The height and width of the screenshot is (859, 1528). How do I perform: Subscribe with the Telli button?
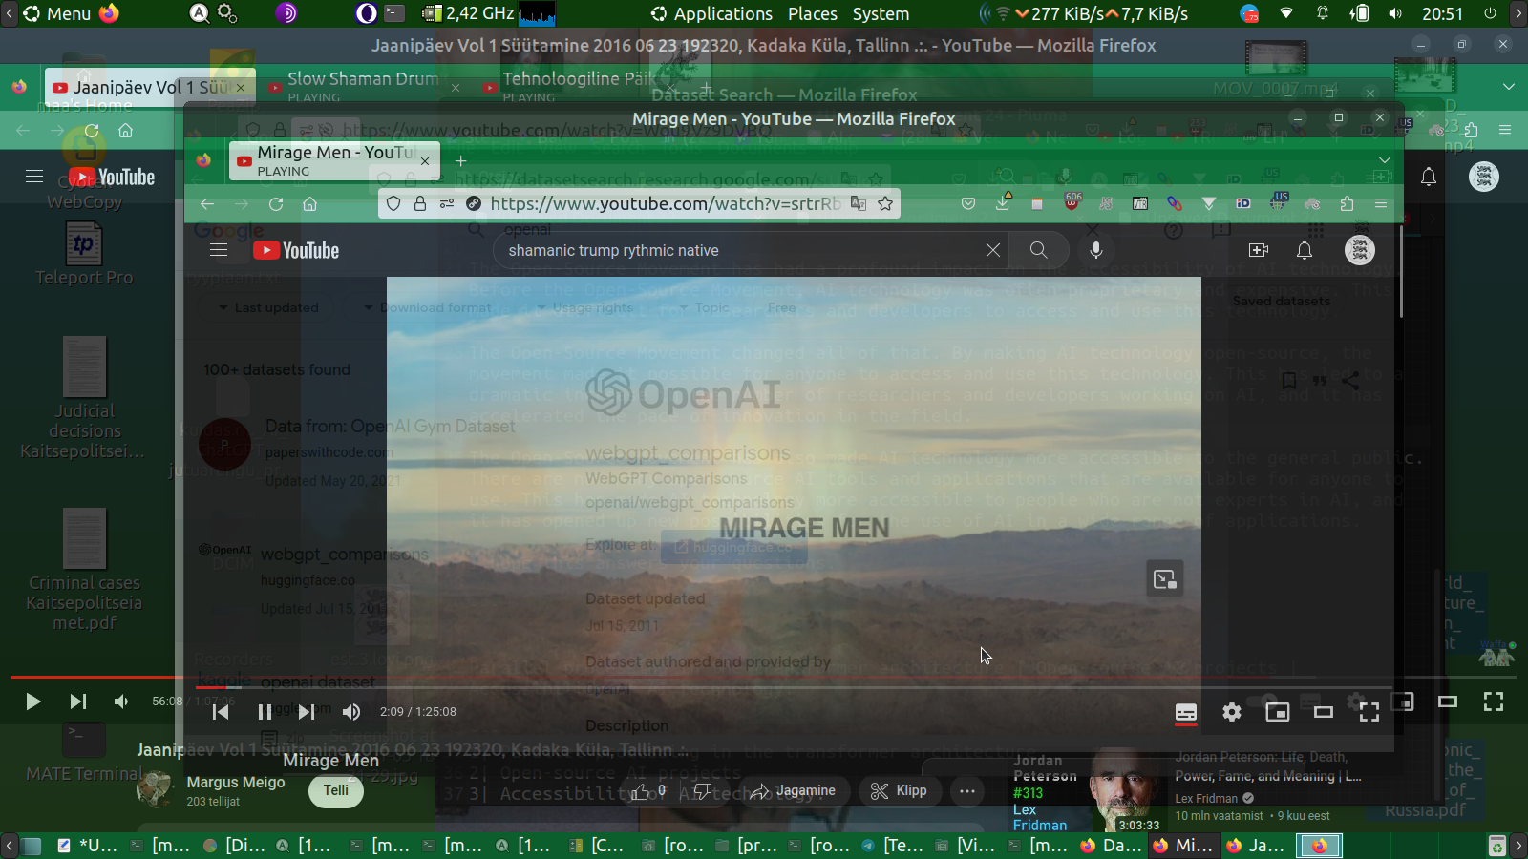pyautogui.click(x=336, y=790)
